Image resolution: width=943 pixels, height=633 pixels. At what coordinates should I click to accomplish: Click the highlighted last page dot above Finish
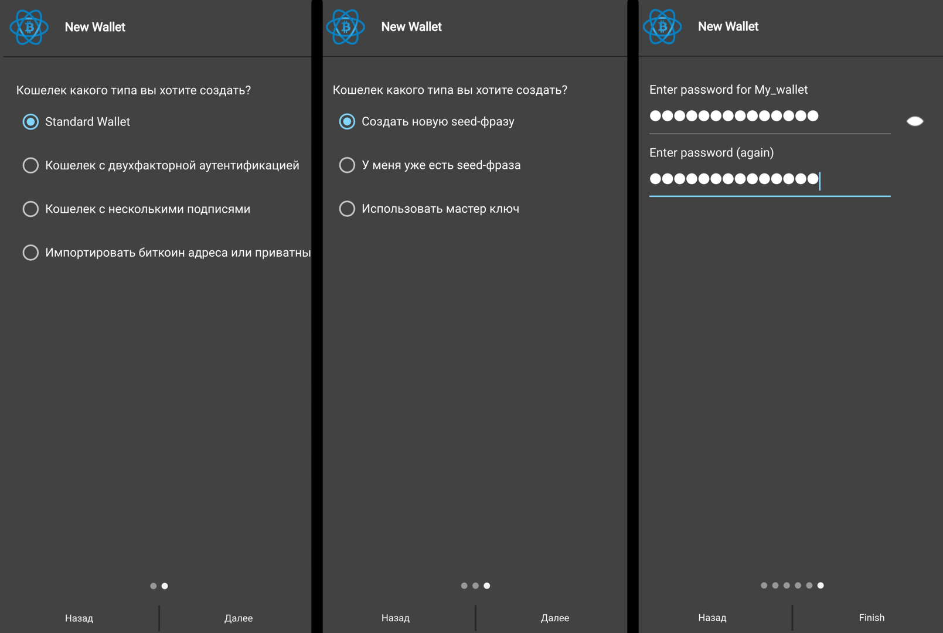pyautogui.click(x=821, y=586)
